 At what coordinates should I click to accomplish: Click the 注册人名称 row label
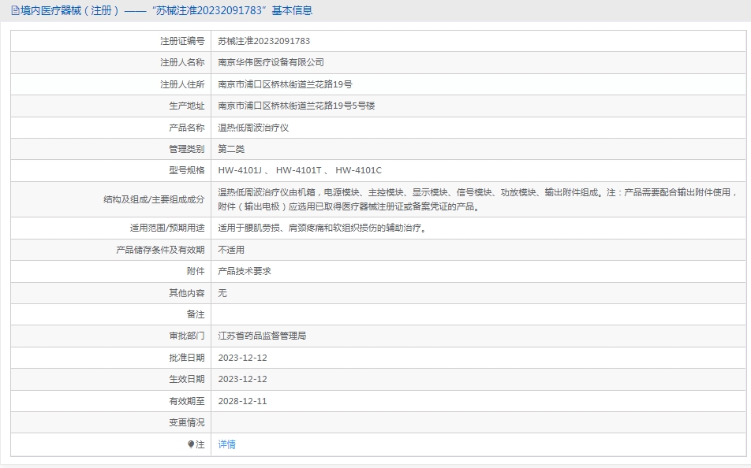pos(182,63)
